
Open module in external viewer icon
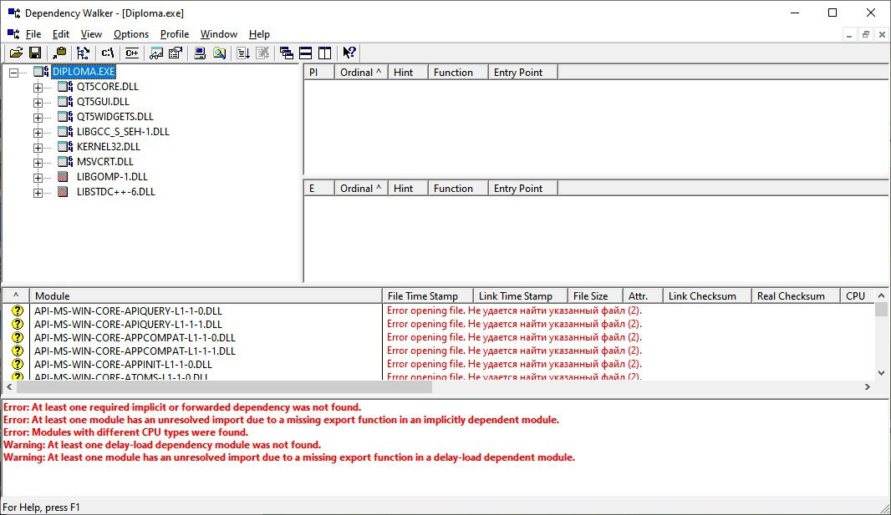click(x=156, y=53)
